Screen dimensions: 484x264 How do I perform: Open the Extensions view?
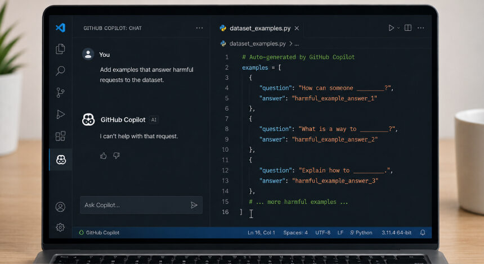[60, 136]
